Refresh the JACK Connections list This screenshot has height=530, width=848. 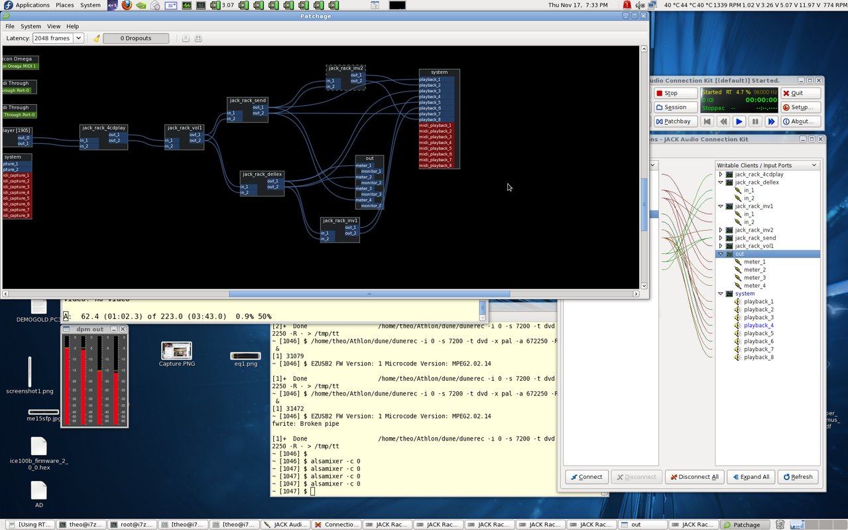click(x=798, y=477)
